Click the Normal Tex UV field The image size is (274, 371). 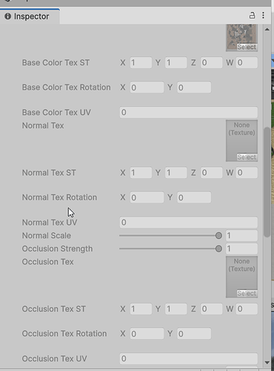click(189, 223)
